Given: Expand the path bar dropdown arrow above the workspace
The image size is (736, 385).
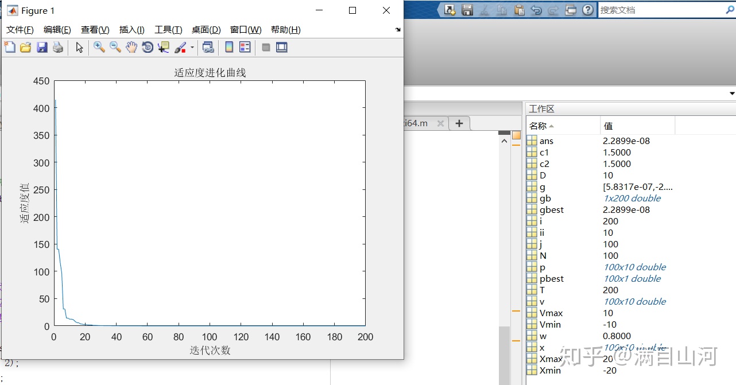Looking at the screenshot, I should (x=732, y=94).
